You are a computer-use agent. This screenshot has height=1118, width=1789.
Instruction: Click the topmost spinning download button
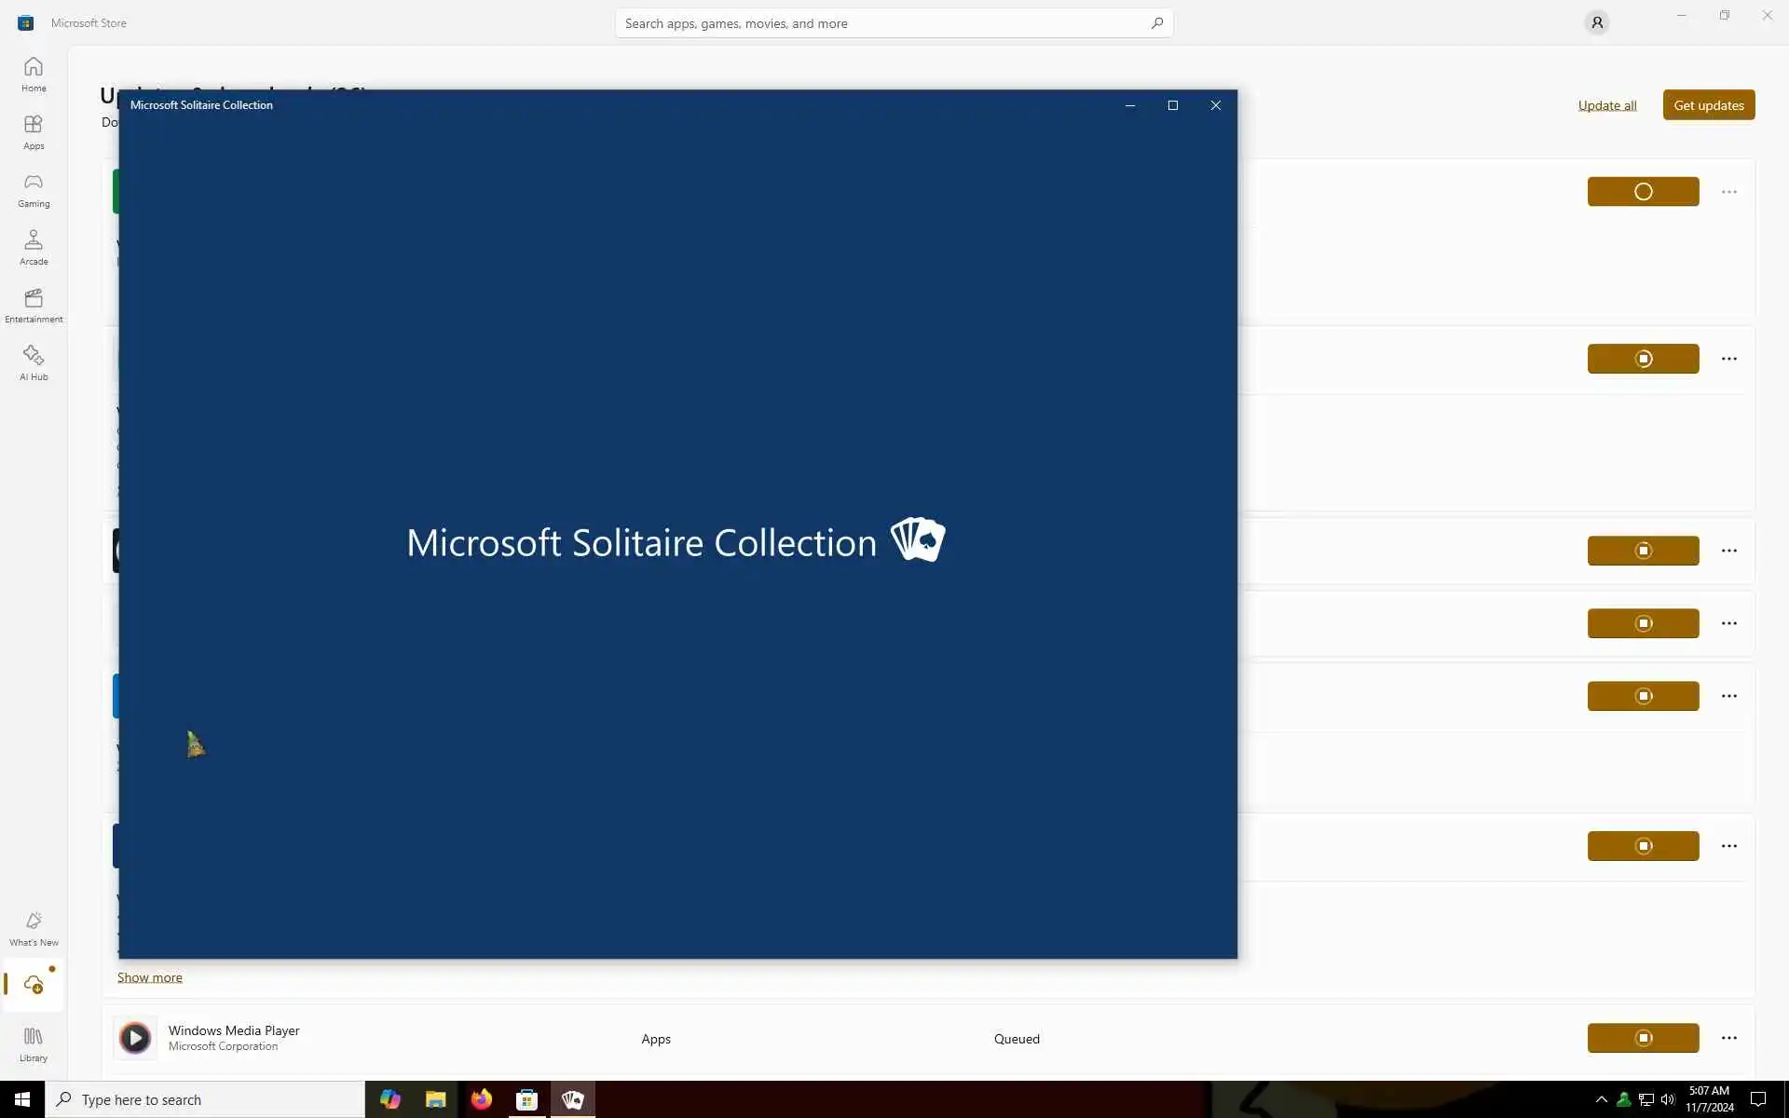(x=1643, y=192)
